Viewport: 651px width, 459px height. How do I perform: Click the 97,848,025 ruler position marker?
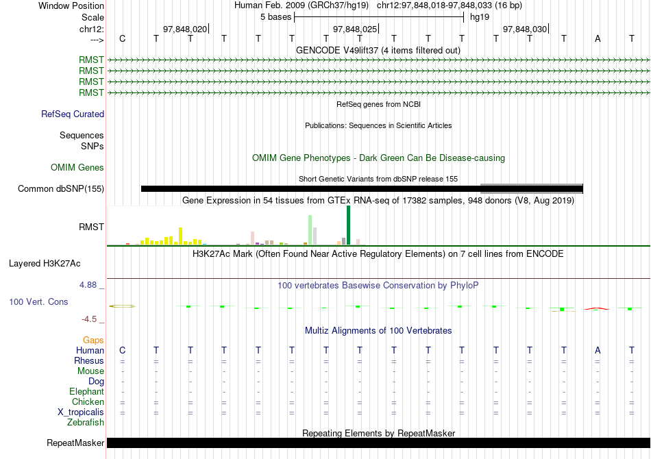point(355,29)
